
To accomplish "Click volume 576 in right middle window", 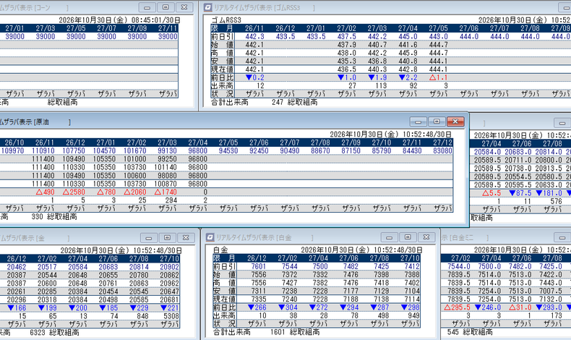I will pyautogui.click(x=556, y=201).
